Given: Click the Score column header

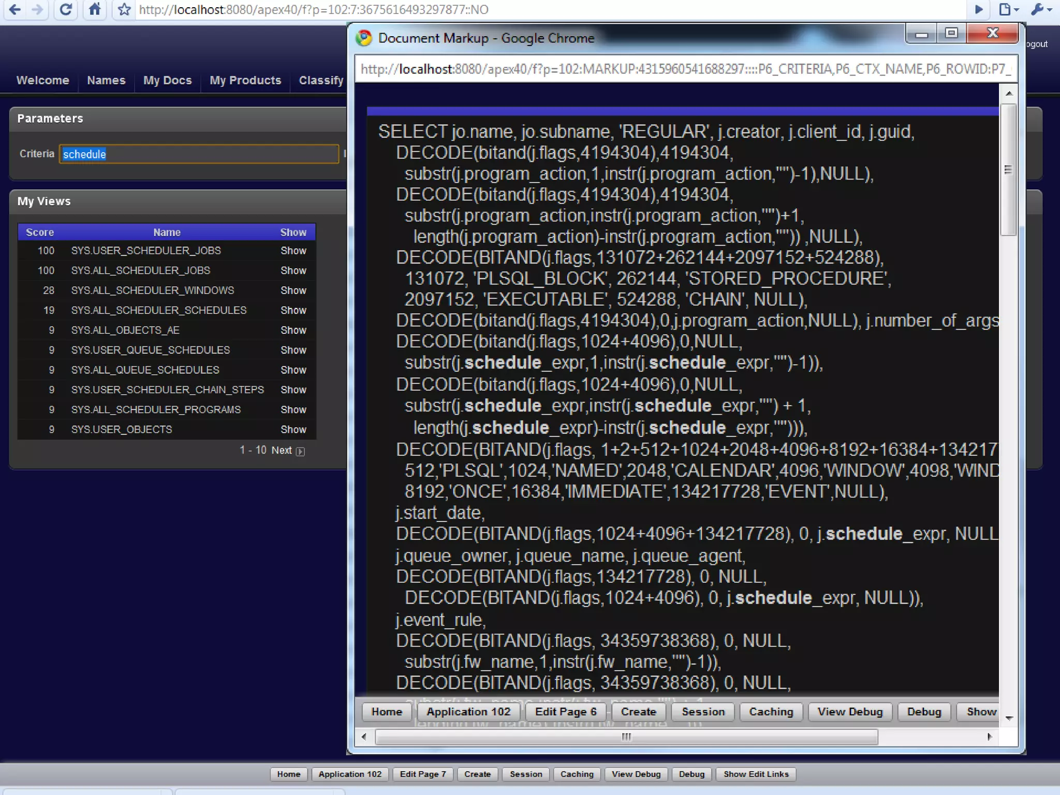Looking at the screenshot, I should tap(40, 232).
